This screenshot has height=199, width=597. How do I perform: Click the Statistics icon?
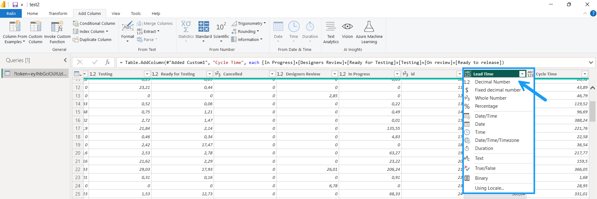click(186, 27)
